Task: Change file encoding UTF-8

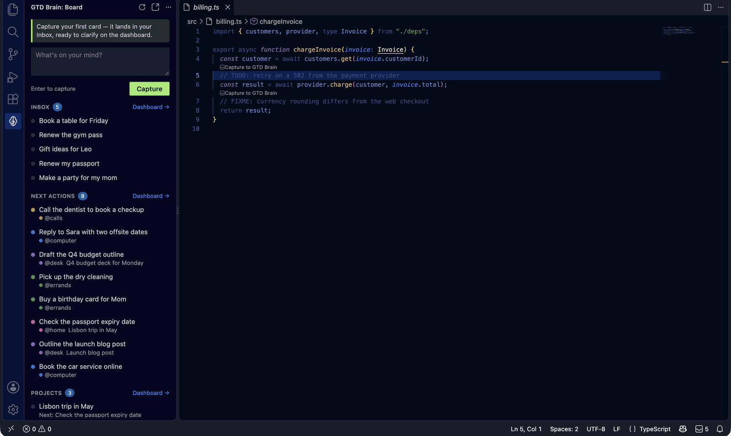Action: 596,429
